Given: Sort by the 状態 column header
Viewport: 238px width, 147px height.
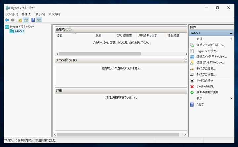Looking at the screenshot, I should (104, 36).
